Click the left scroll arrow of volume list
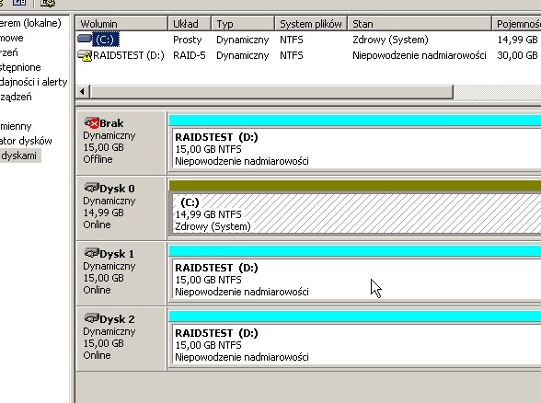541x403 pixels. coord(82,92)
